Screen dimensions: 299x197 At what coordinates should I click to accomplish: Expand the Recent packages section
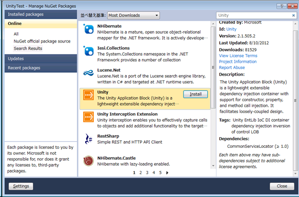click(41, 68)
